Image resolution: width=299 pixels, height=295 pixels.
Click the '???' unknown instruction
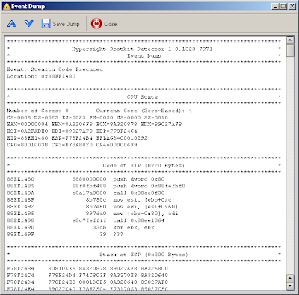[118, 234]
